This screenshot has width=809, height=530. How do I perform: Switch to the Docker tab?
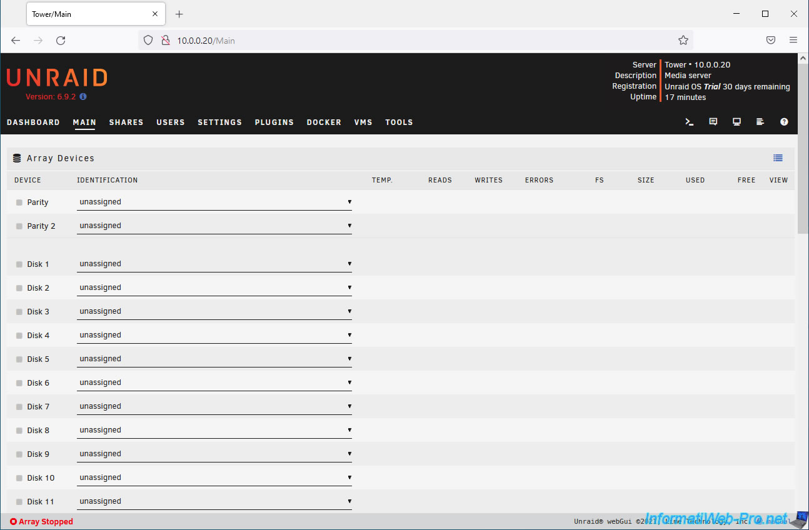tap(324, 122)
